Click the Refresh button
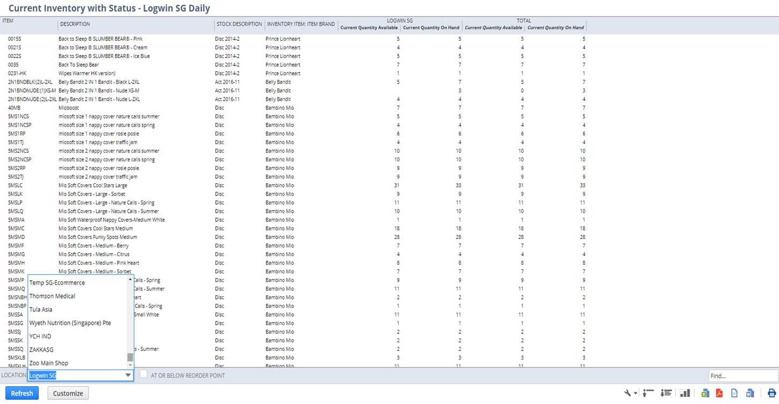Viewport: 779px width, 404px height. pyautogui.click(x=22, y=393)
